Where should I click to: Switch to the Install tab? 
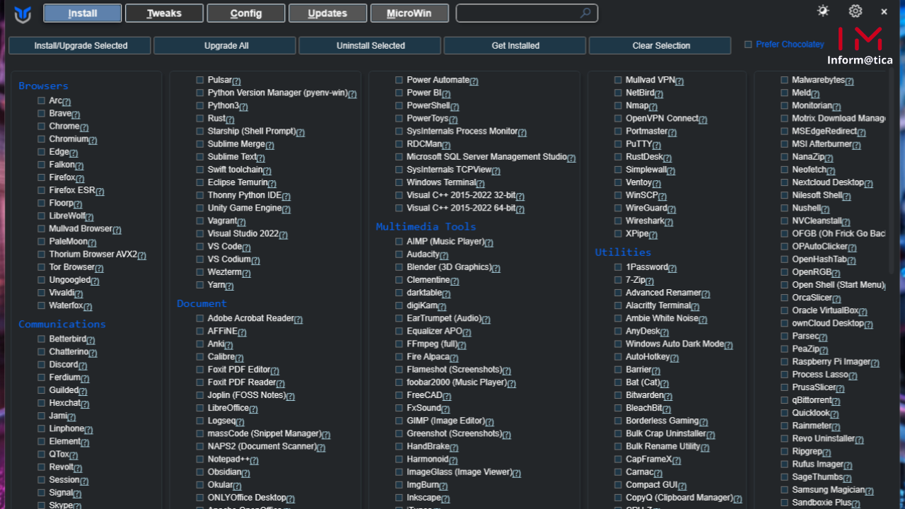pos(83,13)
